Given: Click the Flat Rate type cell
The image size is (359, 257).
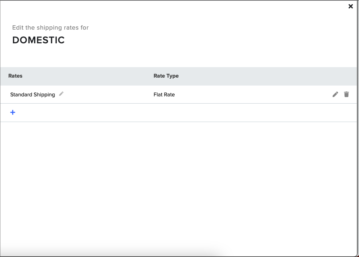Looking at the screenshot, I should click(x=164, y=95).
